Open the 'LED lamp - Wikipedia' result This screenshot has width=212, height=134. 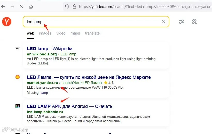50,49
